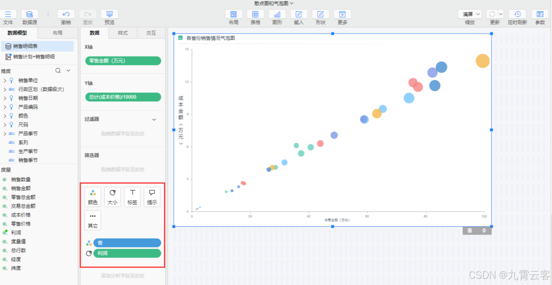This screenshot has height=285, width=552.
Task: Open the 输入 input component icon
Action: click(x=299, y=14)
